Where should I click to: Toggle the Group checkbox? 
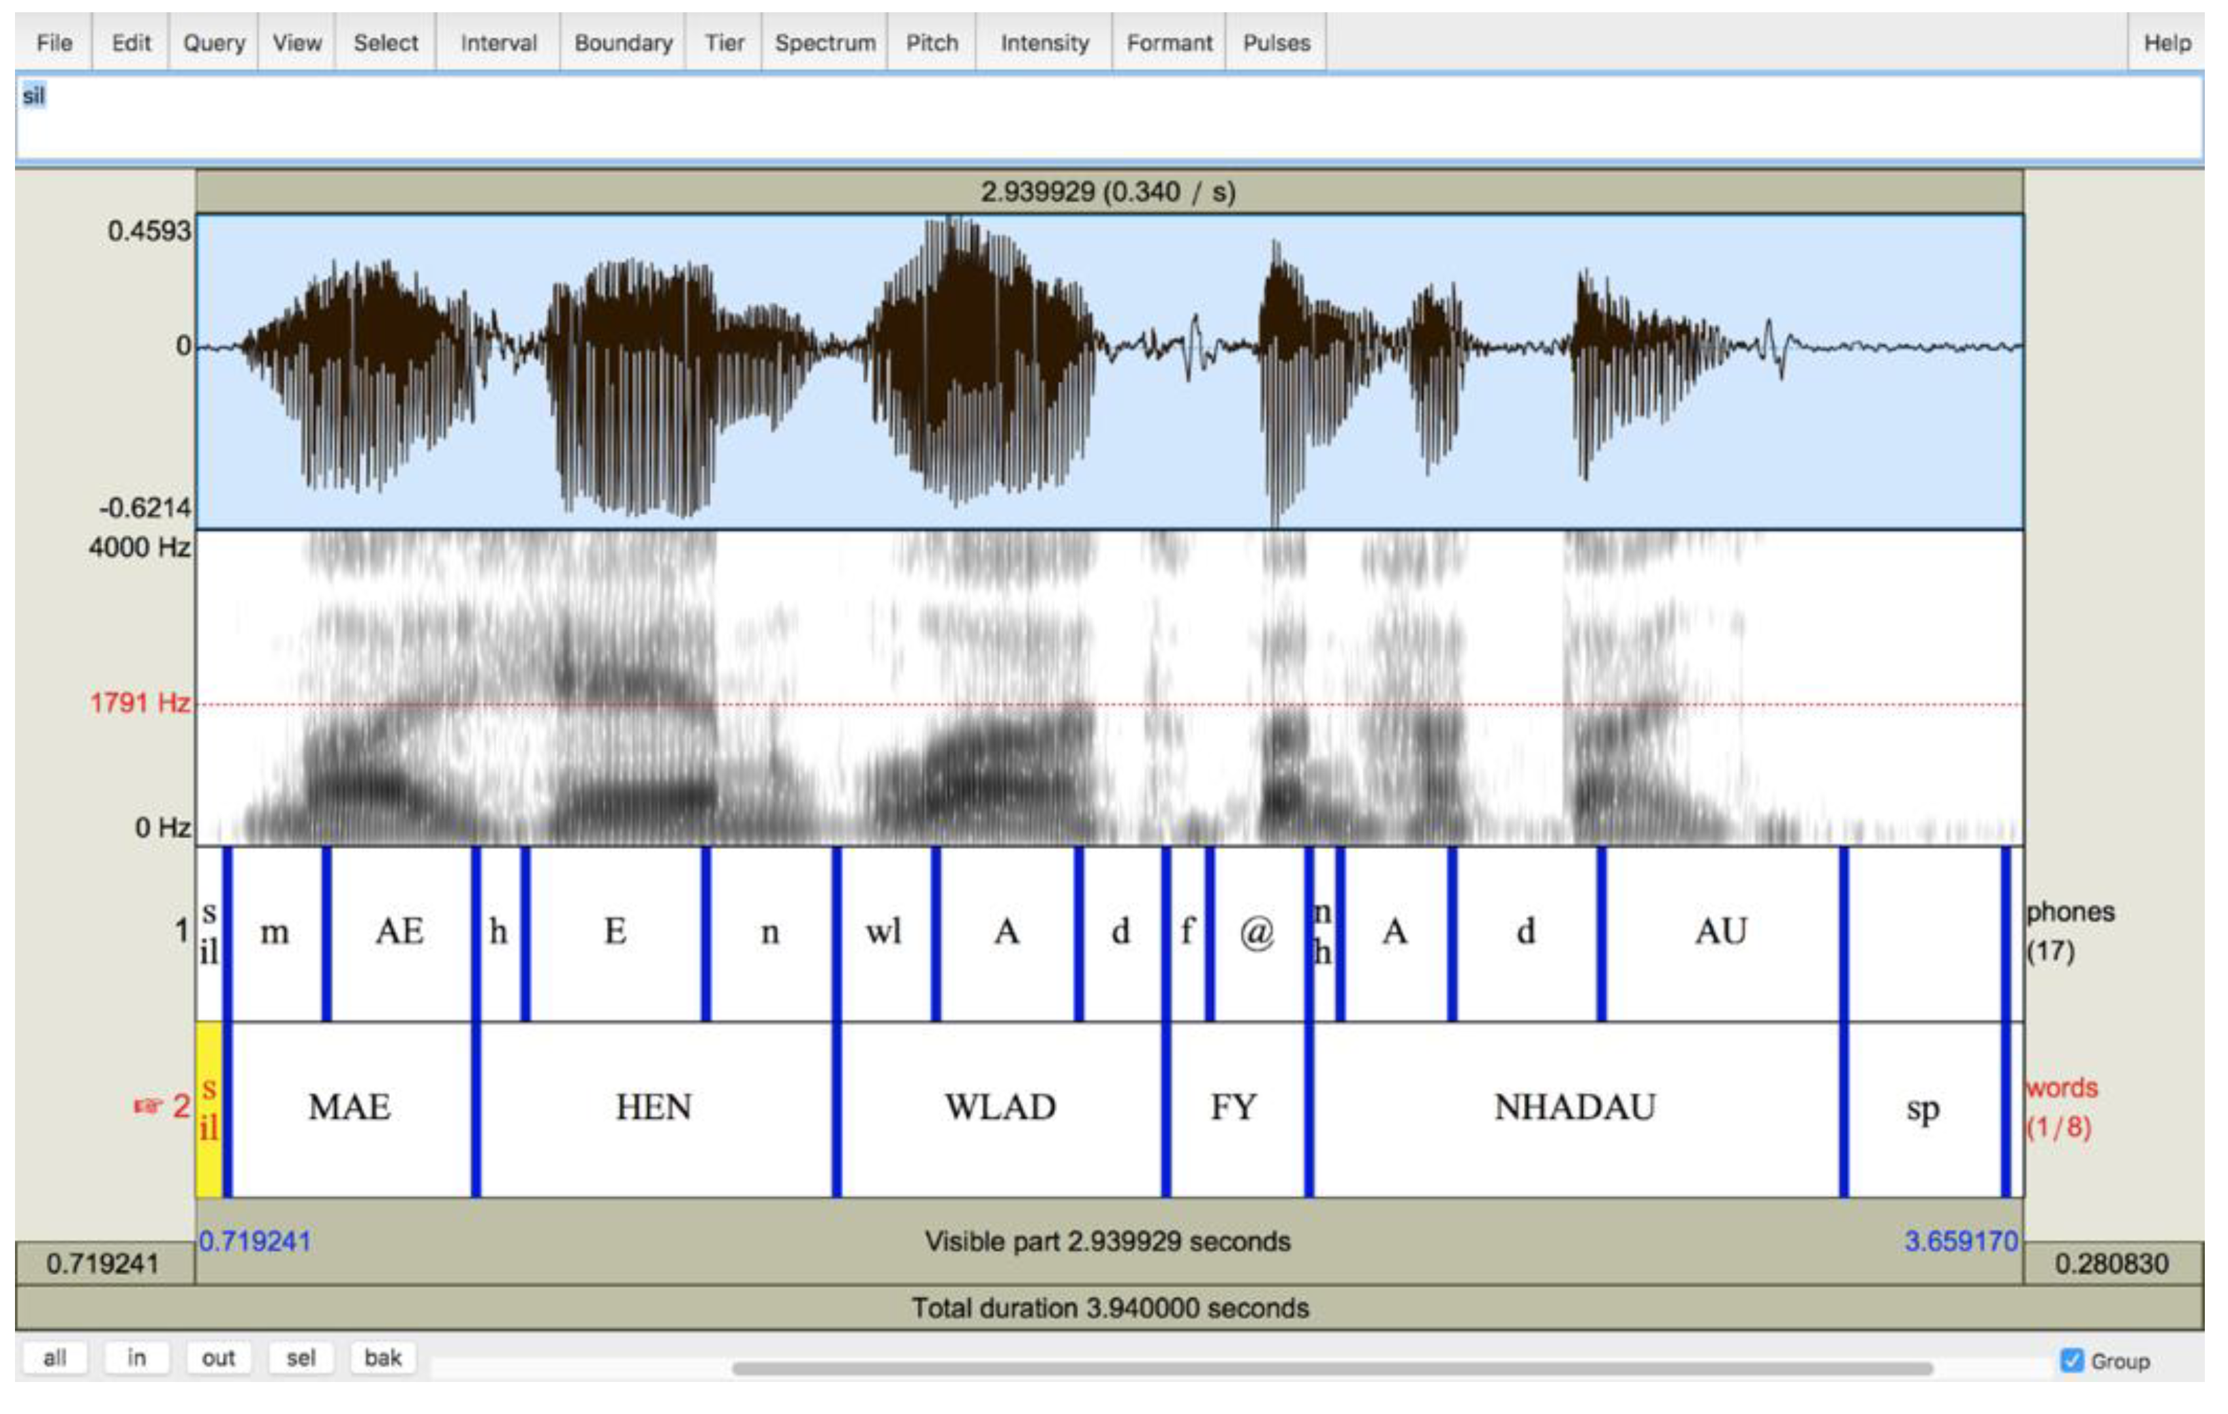pyautogui.click(x=2072, y=1360)
